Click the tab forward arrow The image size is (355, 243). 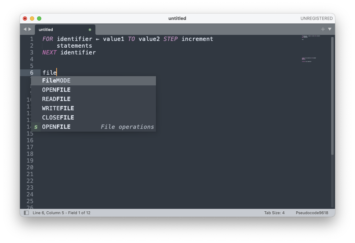point(30,30)
